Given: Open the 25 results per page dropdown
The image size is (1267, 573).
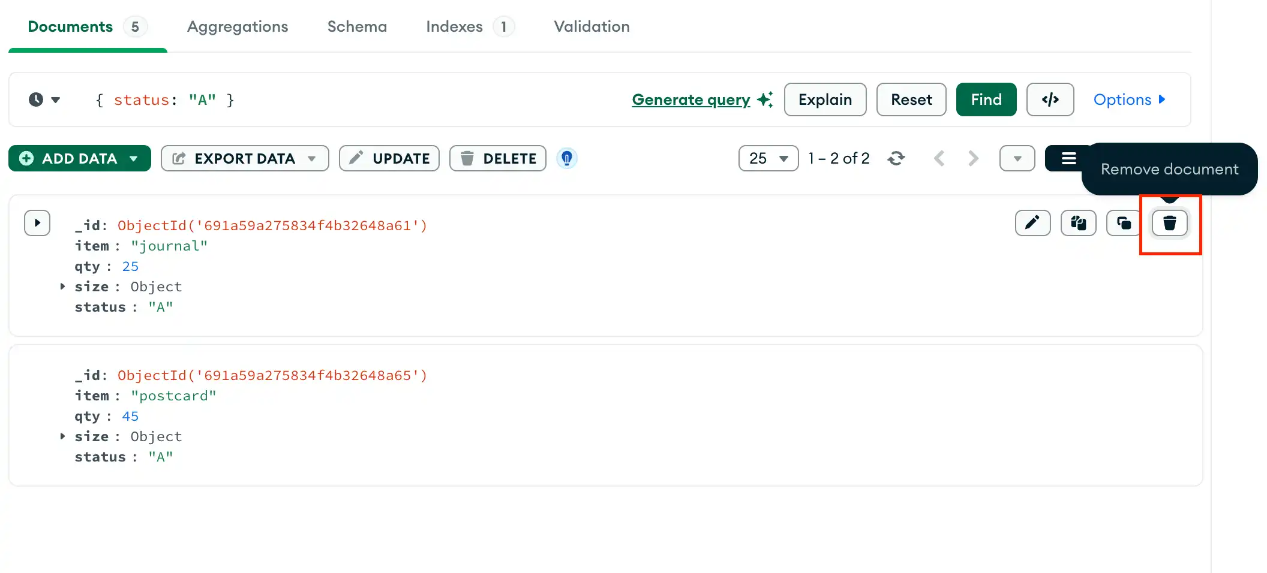Looking at the screenshot, I should tap(768, 158).
